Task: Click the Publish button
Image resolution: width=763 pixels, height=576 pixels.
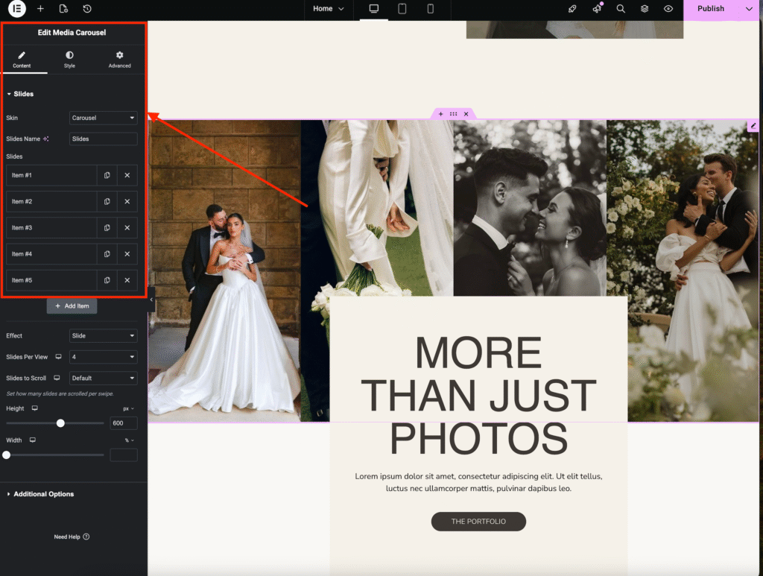Action: (x=710, y=9)
